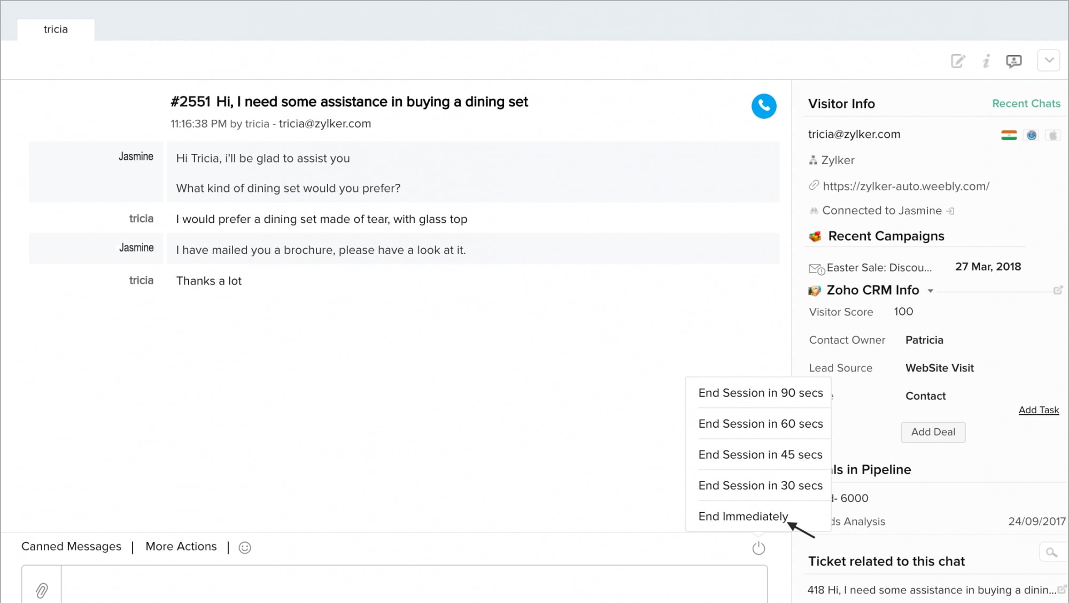Switch to the tricia chat tab
The height and width of the screenshot is (603, 1069).
pyautogui.click(x=56, y=29)
